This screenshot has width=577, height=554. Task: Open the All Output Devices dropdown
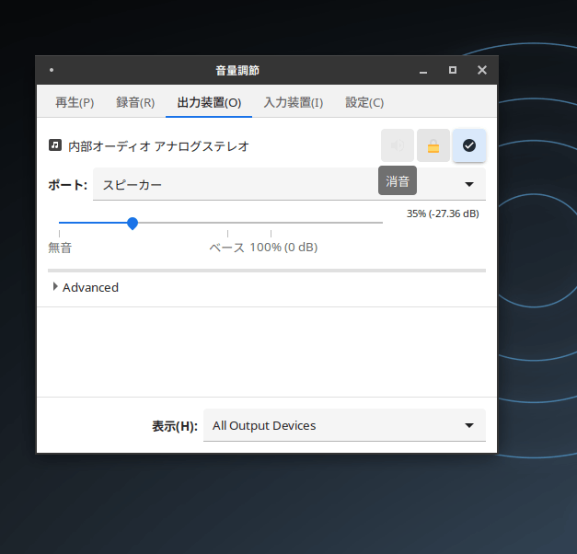pos(344,425)
